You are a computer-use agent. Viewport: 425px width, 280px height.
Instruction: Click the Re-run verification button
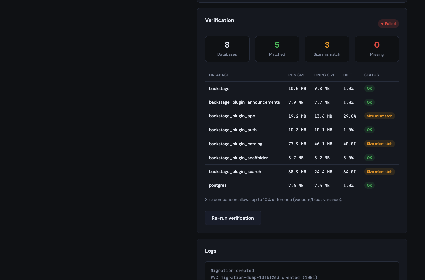[x=233, y=218]
